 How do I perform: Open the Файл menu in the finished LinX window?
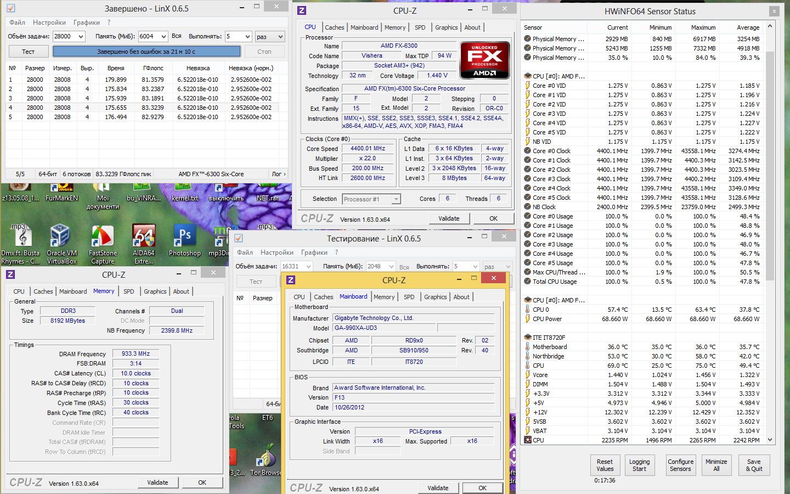(x=17, y=23)
